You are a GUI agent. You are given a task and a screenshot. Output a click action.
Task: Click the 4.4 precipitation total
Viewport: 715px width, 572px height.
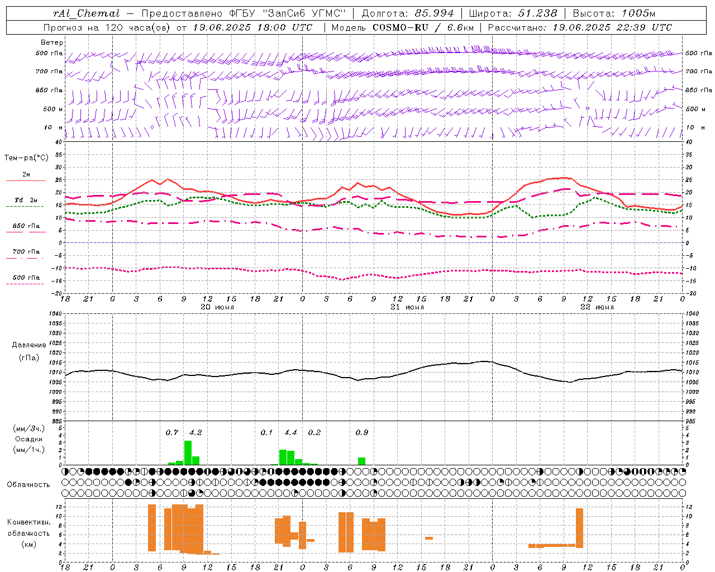290,432
